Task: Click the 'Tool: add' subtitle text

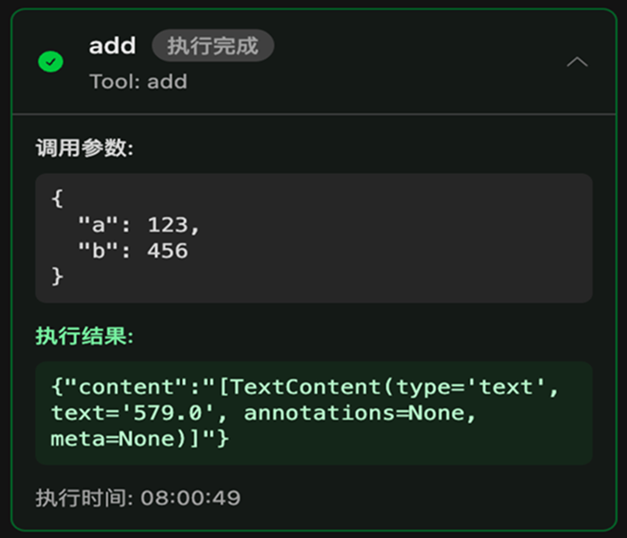Action: (138, 82)
